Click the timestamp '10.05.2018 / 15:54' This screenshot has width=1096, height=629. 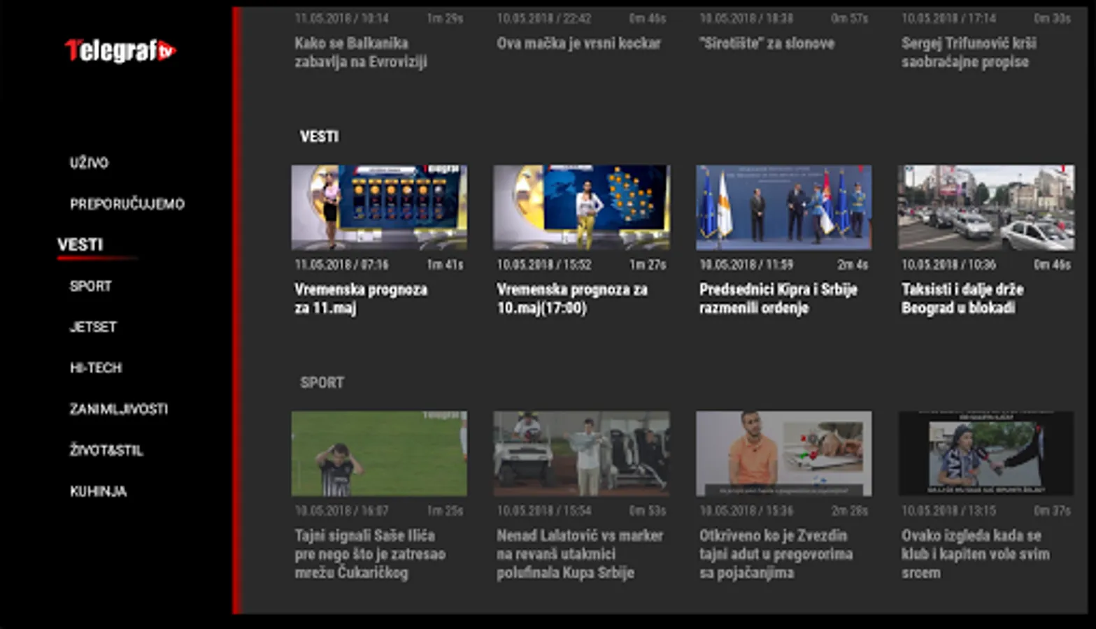[543, 511]
